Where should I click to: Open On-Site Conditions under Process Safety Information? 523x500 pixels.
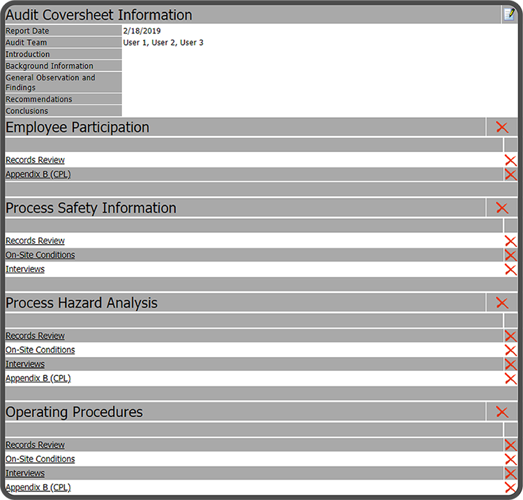coord(40,255)
